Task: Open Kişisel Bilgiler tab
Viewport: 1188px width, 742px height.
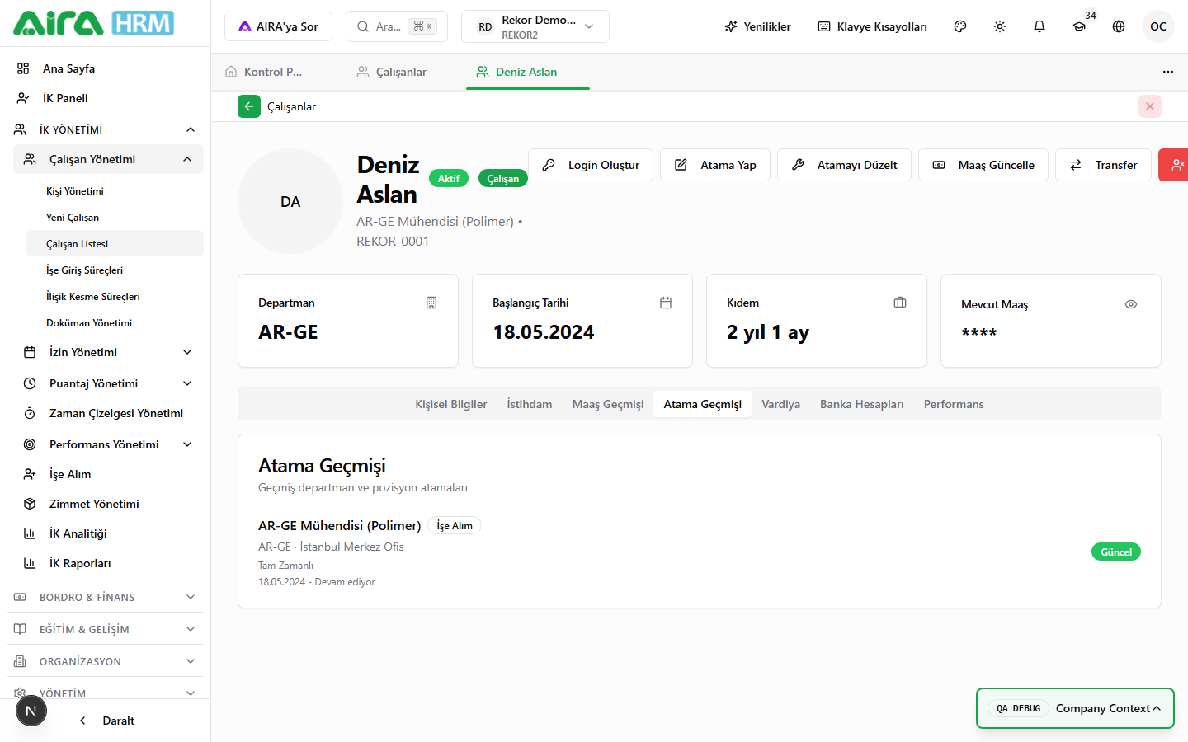Action: coord(451,404)
